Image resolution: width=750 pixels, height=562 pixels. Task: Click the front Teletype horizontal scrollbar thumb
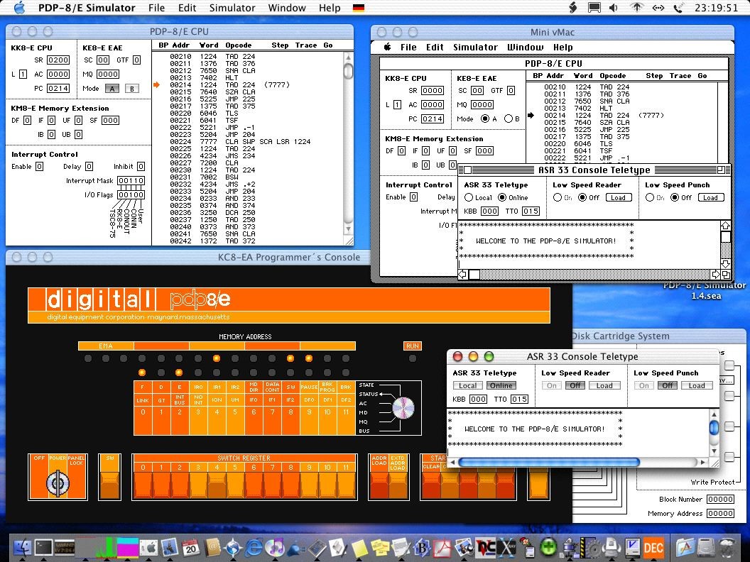click(x=548, y=462)
